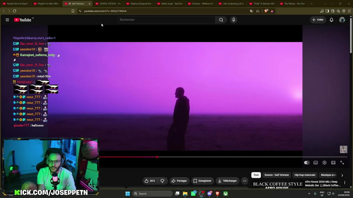Switch to The Marías - No One tab
The image size is (353, 198).
[x=293, y=4]
